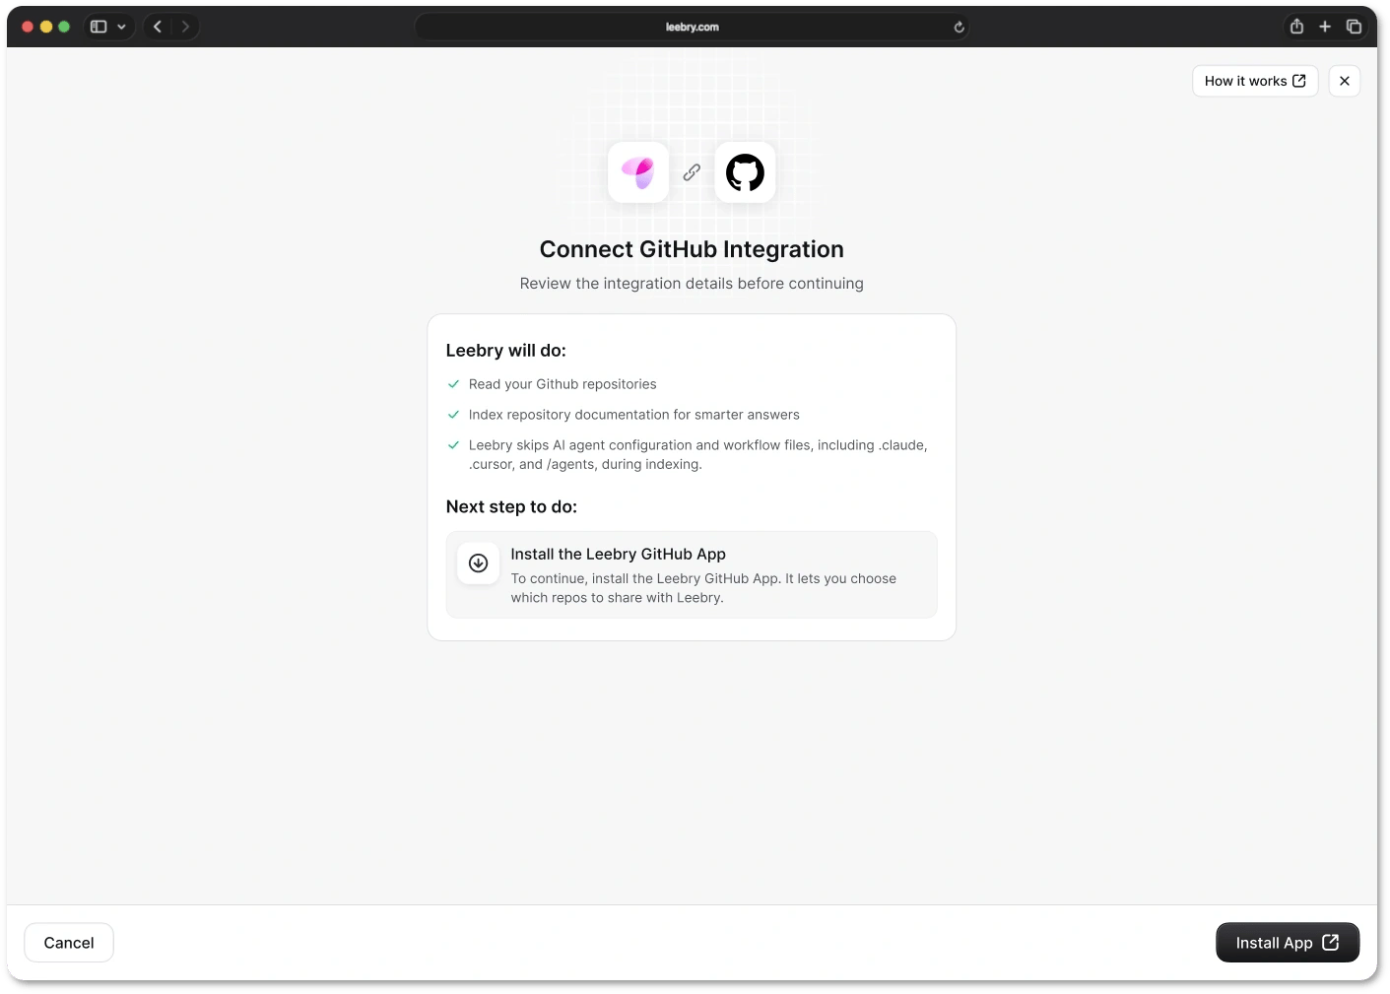
Task: Click the Leebry skips AI agent configuration text
Action: [x=698, y=455]
